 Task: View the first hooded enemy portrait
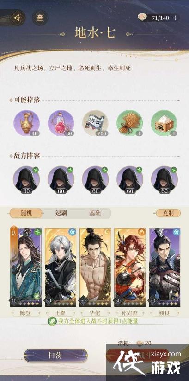(26, 179)
